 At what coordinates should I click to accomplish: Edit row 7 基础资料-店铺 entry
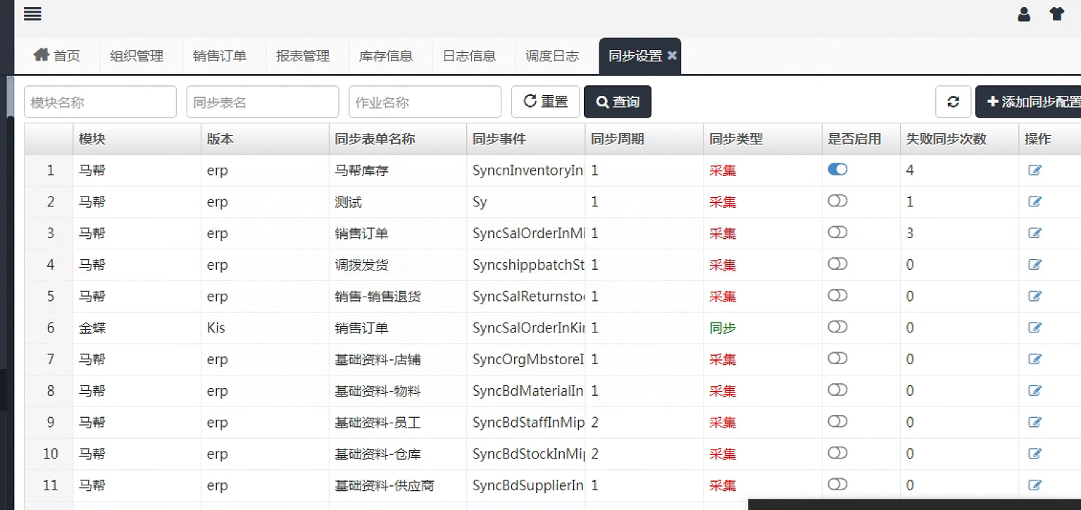point(1035,359)
